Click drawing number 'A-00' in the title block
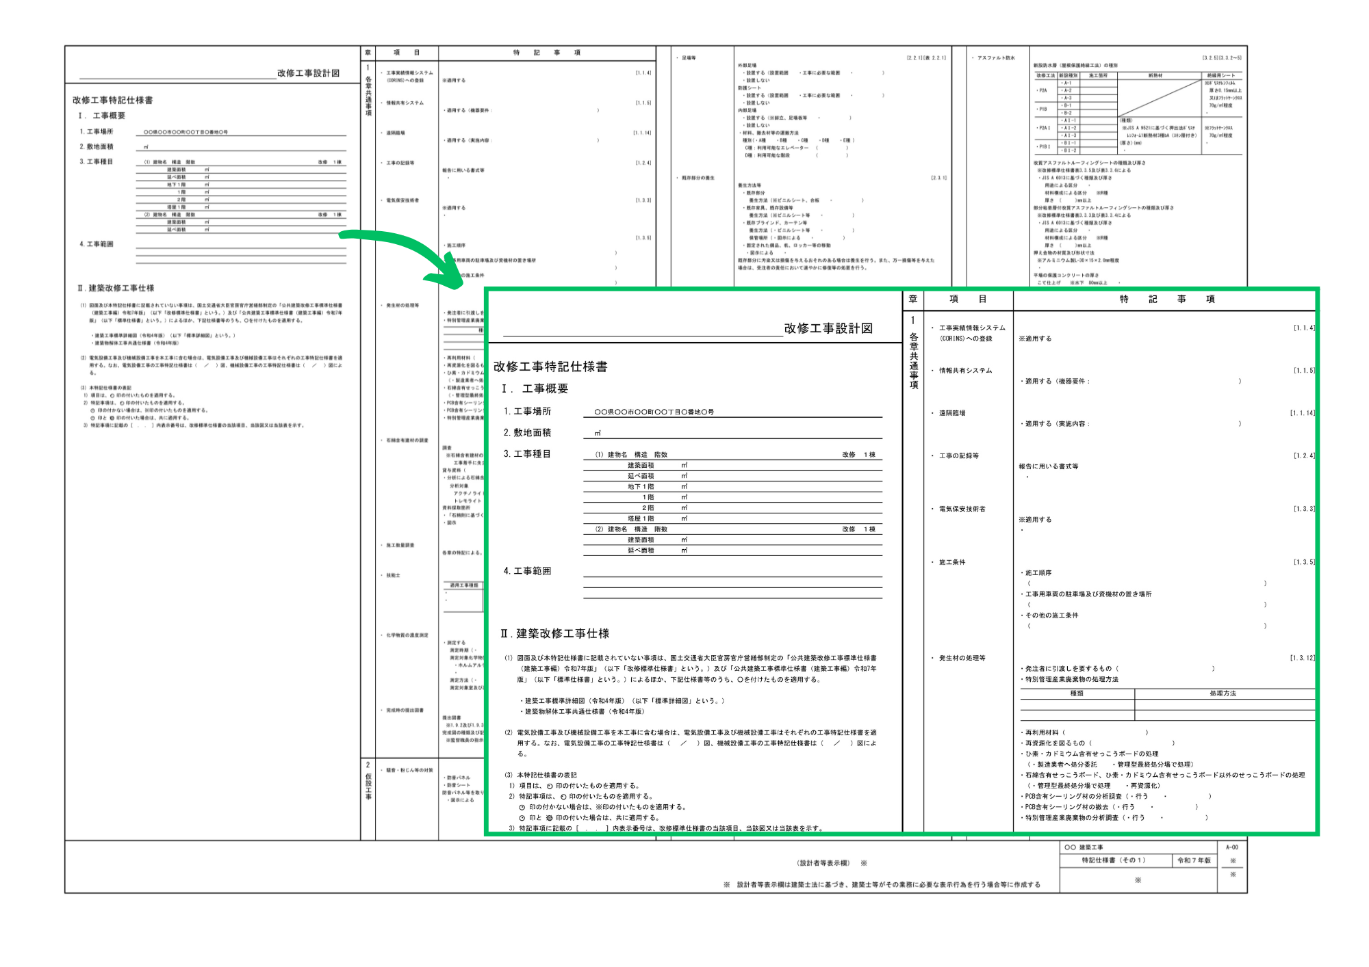 [x=1232, y=847]
